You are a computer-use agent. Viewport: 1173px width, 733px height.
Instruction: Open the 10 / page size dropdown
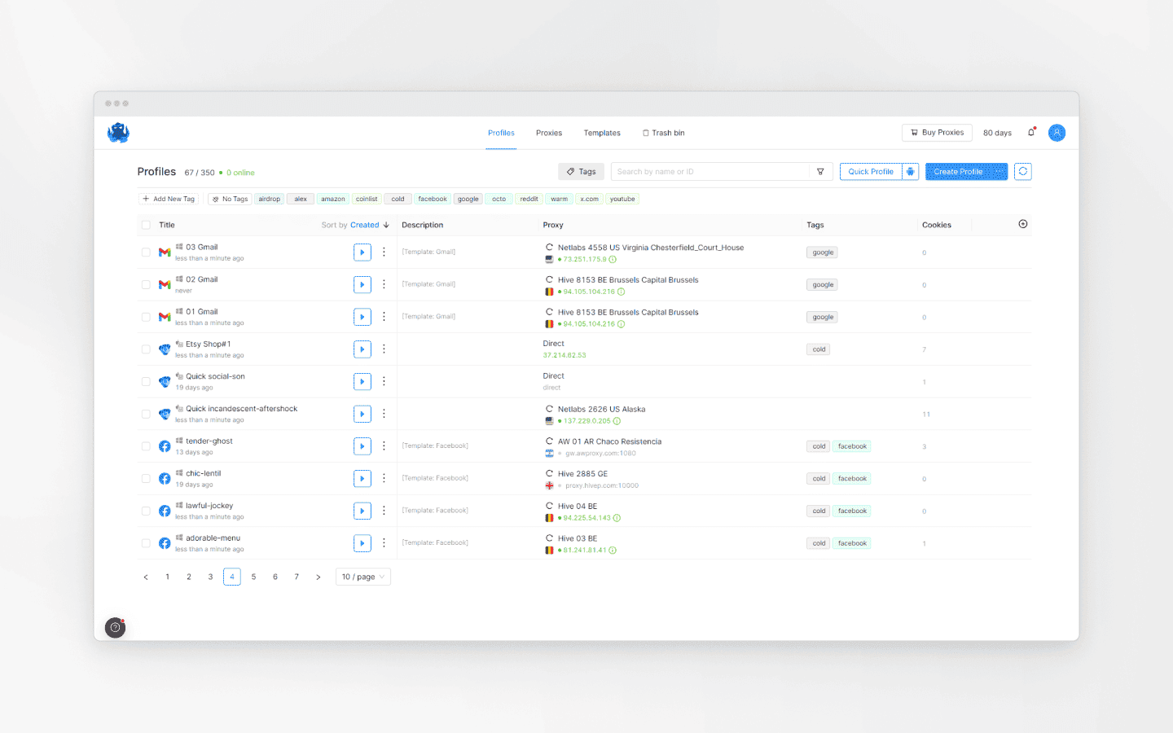(363, 577)
